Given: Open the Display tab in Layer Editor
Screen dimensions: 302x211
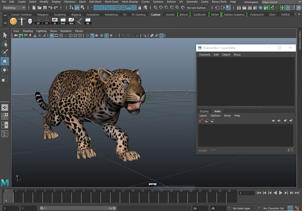Looking at the screenshot, I should [204, 111].
